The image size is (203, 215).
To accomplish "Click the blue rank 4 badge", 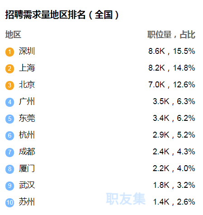I will [x=9, y=102].
